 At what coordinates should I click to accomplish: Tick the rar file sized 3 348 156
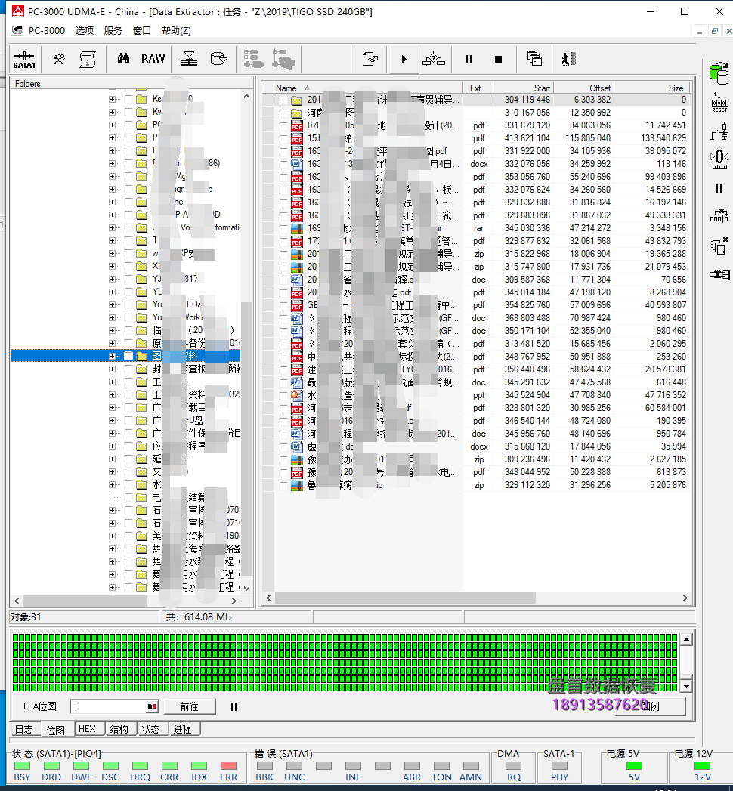click(283, 229)
